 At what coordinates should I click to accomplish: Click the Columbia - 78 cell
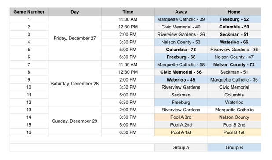181,50
